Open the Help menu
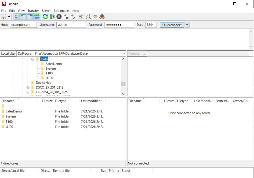Screen dimensions: 254x178 (76, 11)
